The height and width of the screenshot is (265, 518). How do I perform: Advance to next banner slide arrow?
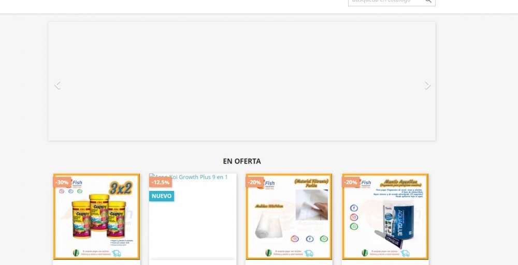[427, 85]
